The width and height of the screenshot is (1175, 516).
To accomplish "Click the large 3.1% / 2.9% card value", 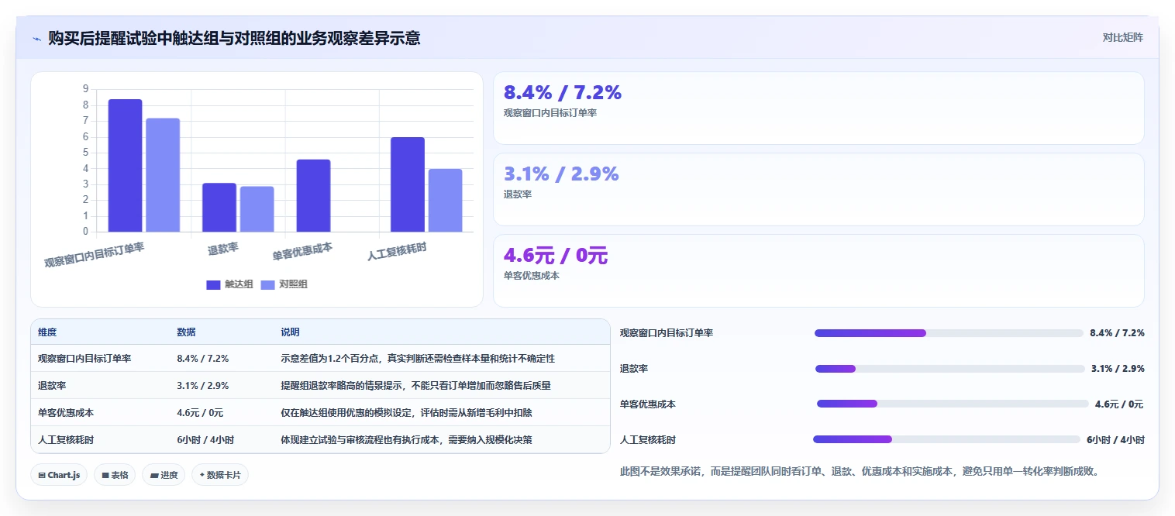I will coord(561,174).
